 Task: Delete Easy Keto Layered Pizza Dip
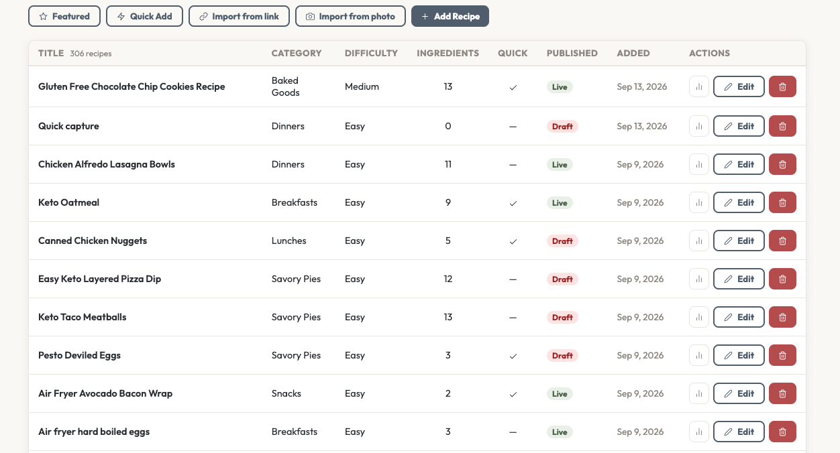782,279
